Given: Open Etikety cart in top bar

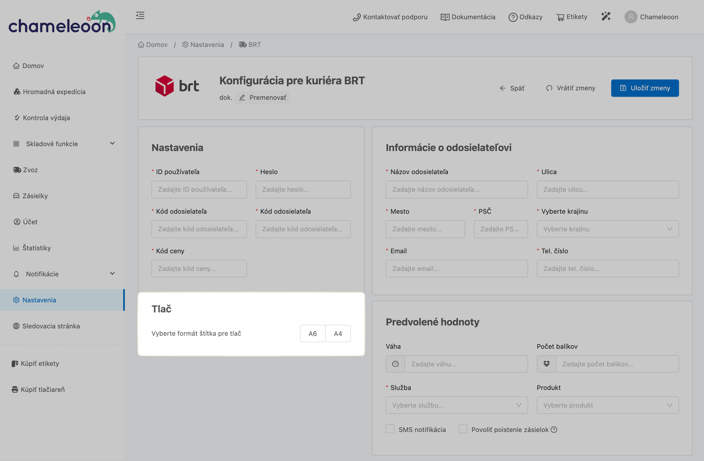Looking at the screenshot, I should [572, 17].
